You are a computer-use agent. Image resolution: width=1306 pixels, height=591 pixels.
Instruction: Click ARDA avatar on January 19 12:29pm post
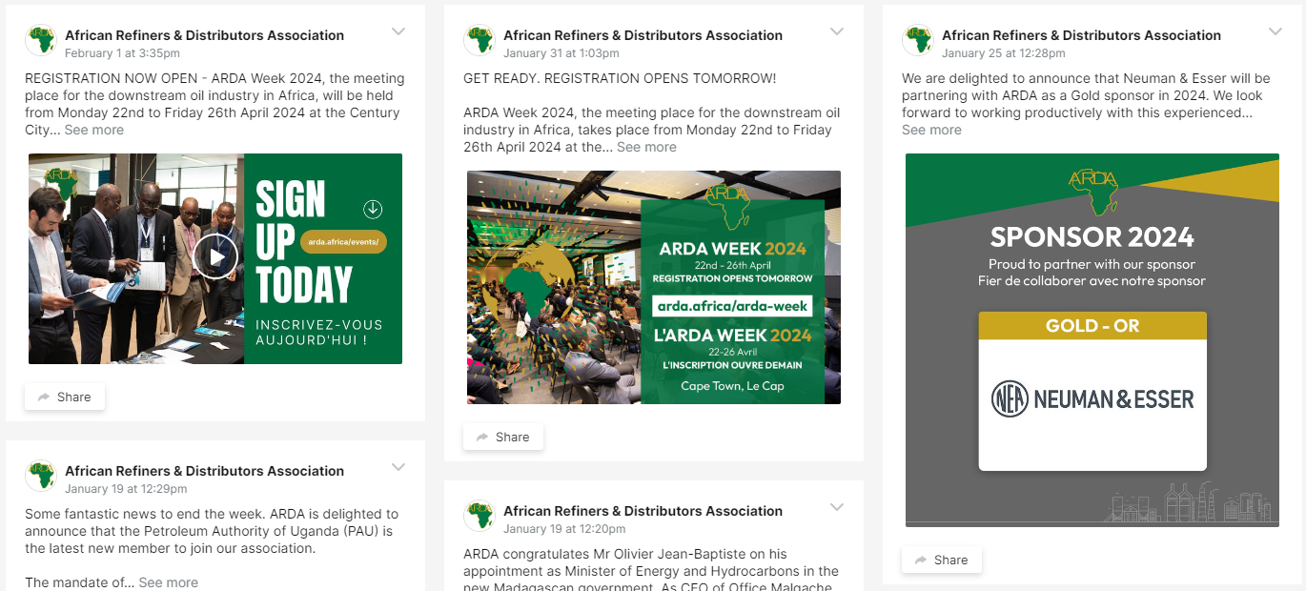tap(41, 477)
